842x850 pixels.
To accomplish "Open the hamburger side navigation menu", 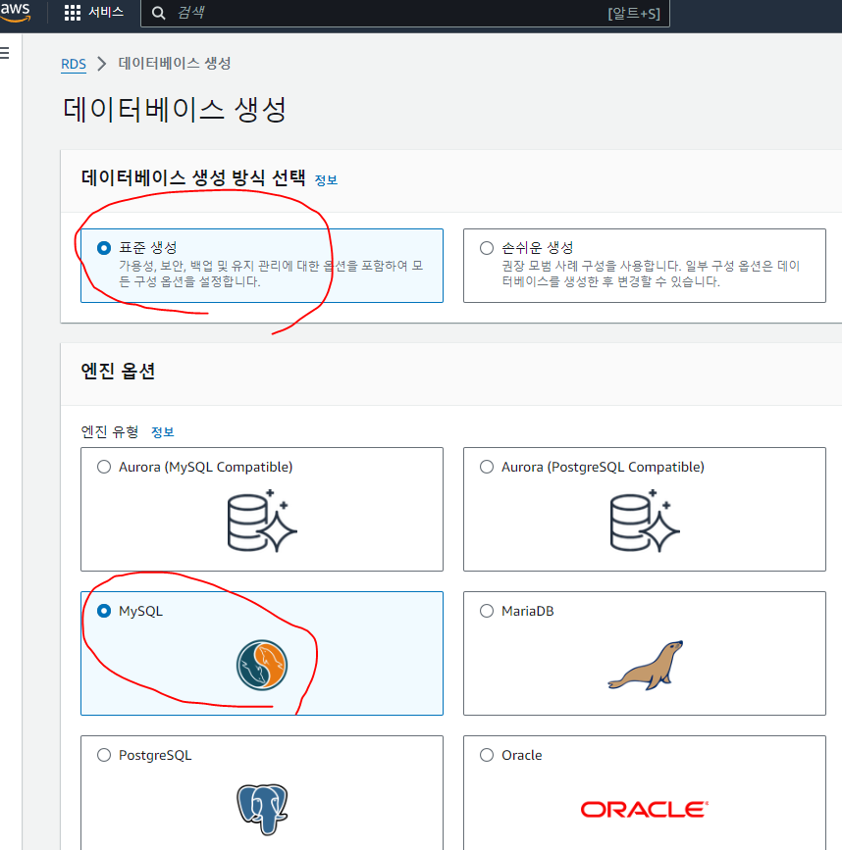I will point(5,53).
